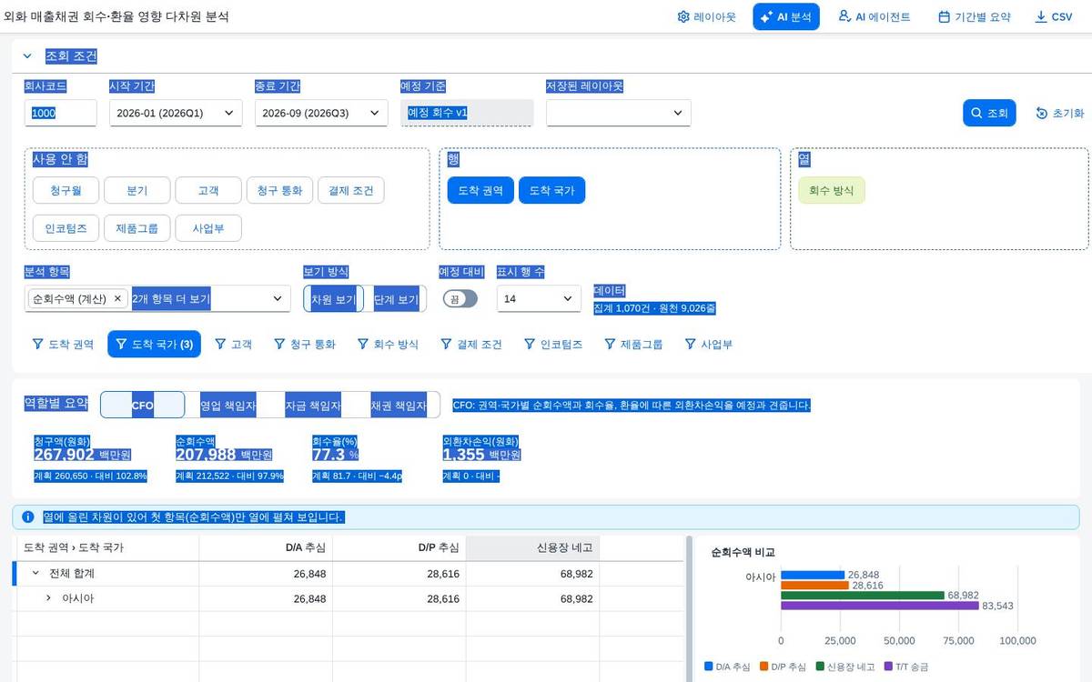Click the info icon in notice banner
The width and height of the screenshot is (1092, 682).
(x=28, y=517)
